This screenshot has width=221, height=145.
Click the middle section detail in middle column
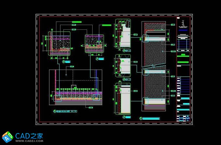point(123,66)
